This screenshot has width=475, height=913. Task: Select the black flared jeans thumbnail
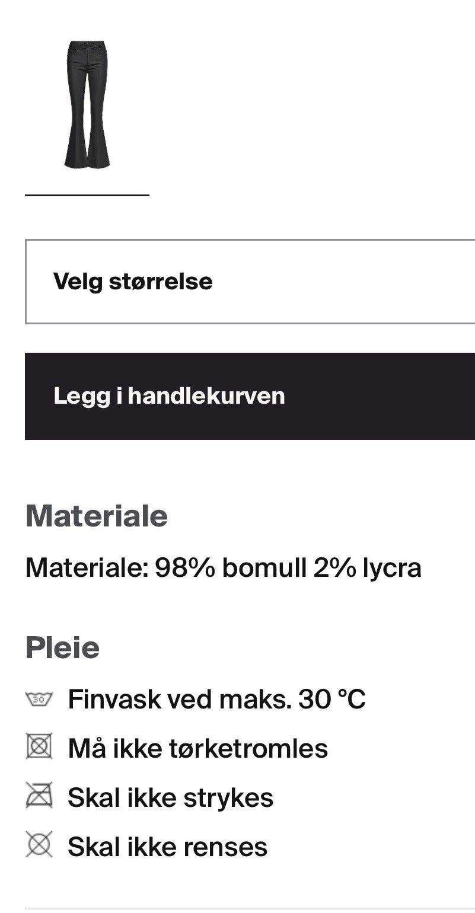tap(87, 105)
